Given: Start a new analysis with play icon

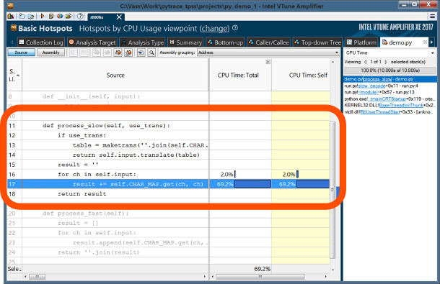Looking at the screenshot, I should tap(43, 17).
